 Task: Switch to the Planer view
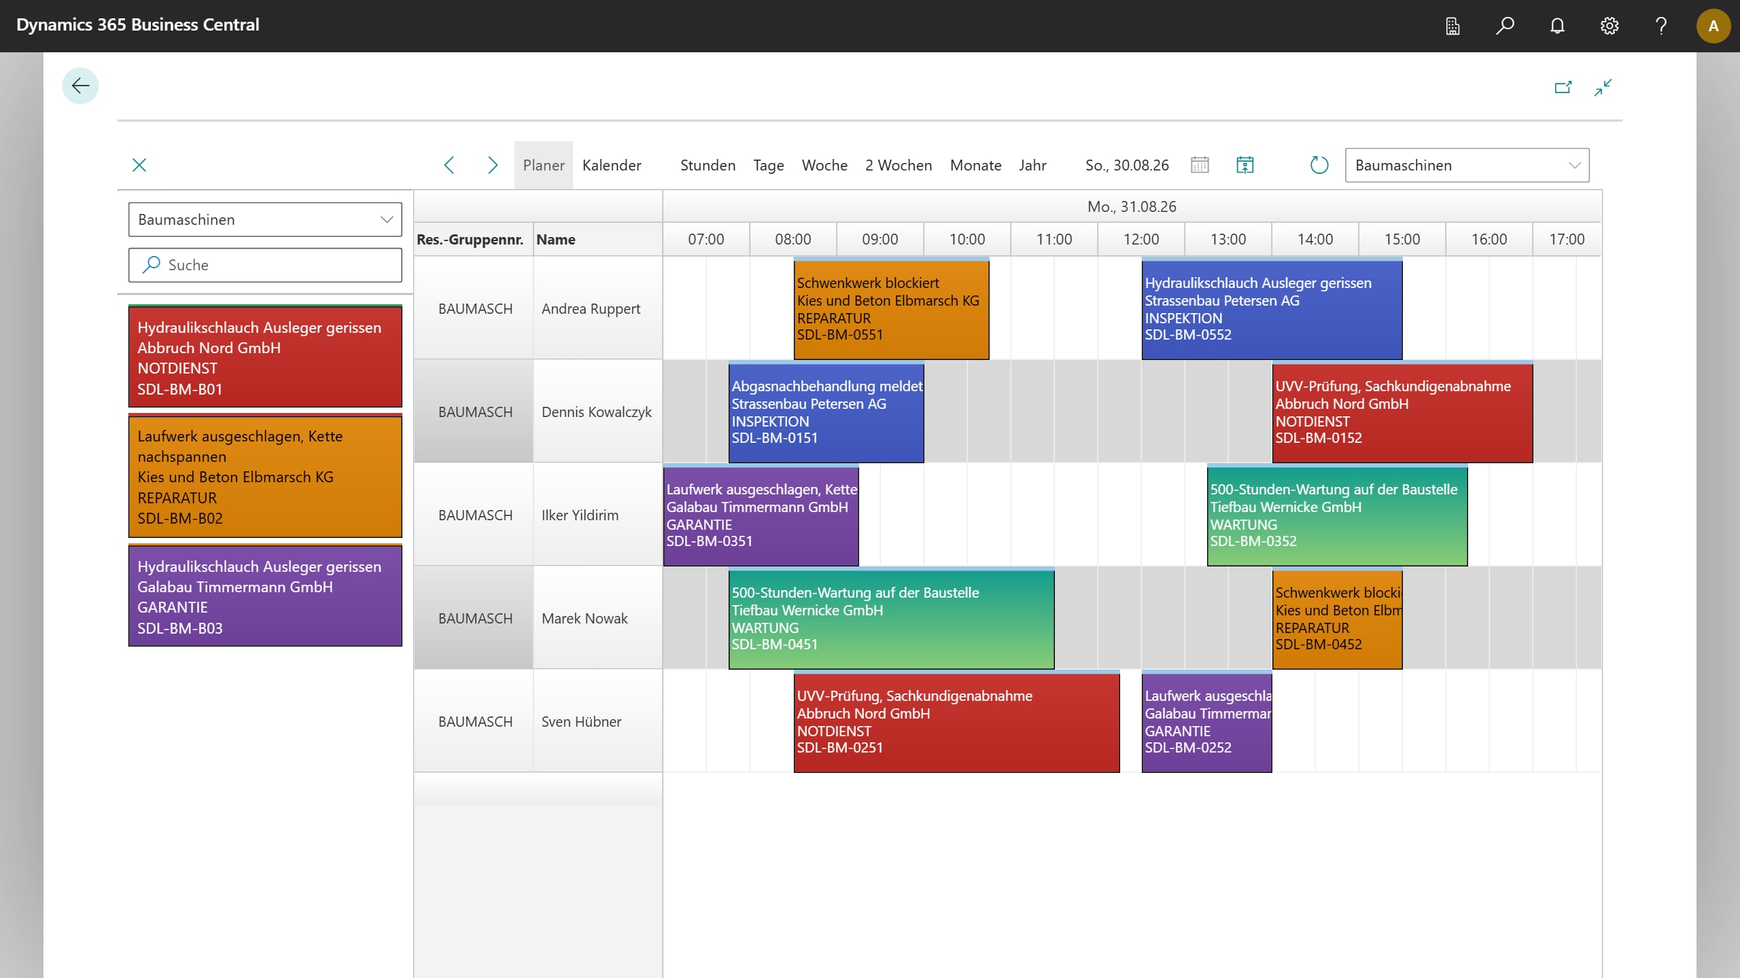click(x=544, y=165)
